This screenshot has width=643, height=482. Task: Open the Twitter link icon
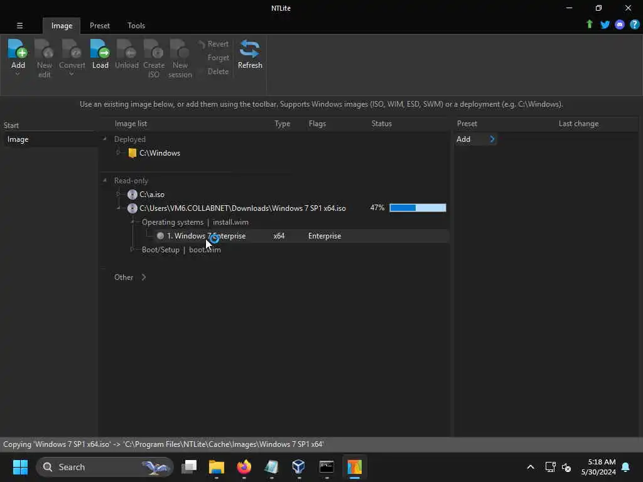point(605,24)
